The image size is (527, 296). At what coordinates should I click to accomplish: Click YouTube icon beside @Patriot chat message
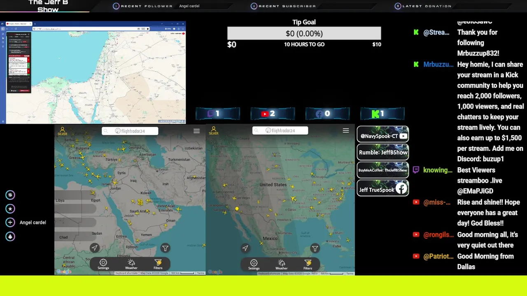click(416, 256)
